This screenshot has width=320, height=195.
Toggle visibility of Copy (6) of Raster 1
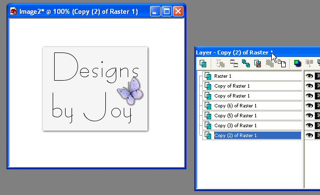(x=309, y=105)
